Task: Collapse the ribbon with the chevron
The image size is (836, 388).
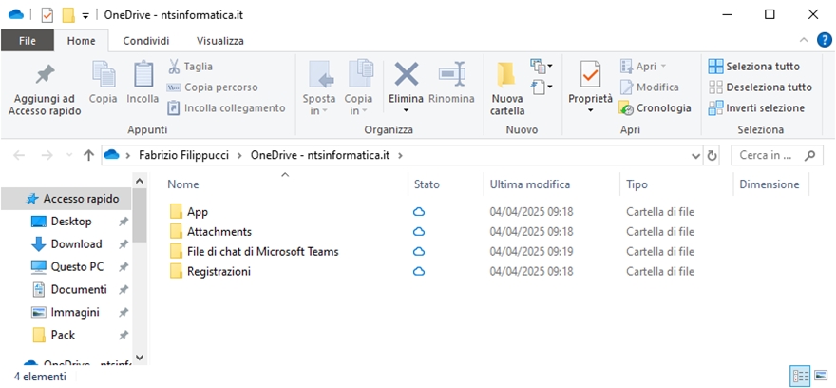Action: tap(804, 41)
